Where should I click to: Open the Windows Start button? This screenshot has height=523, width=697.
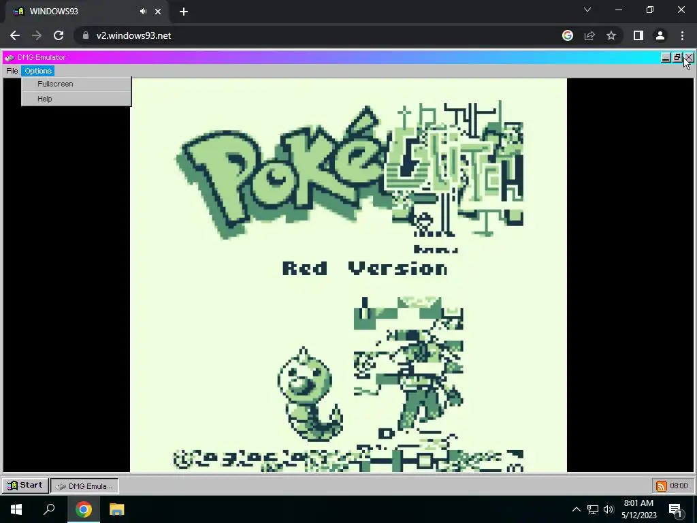pyautogui.click(x=16, y=509)
